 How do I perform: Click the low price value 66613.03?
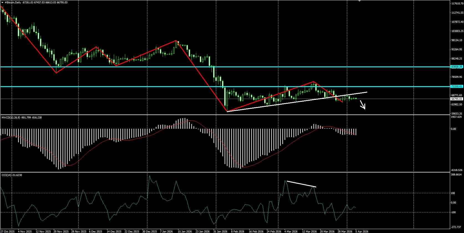[51, 3]
